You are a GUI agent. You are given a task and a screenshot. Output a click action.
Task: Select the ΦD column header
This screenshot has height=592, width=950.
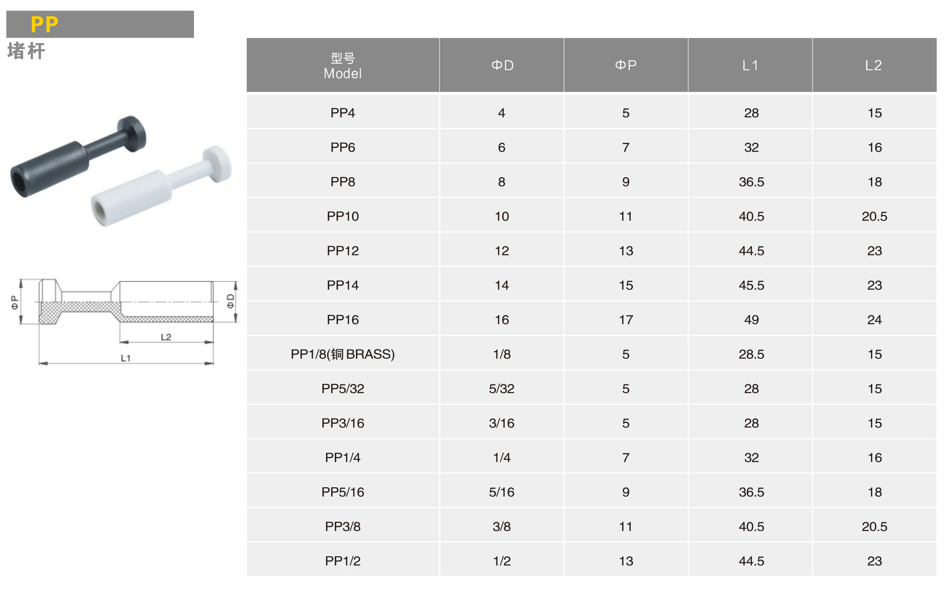[x=502, y=65]
